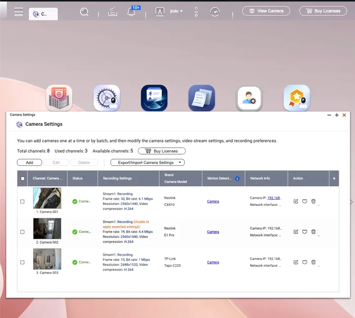Screen dimensions: 355x318
Task: Open the search magnifier icon
Action: 84,12
